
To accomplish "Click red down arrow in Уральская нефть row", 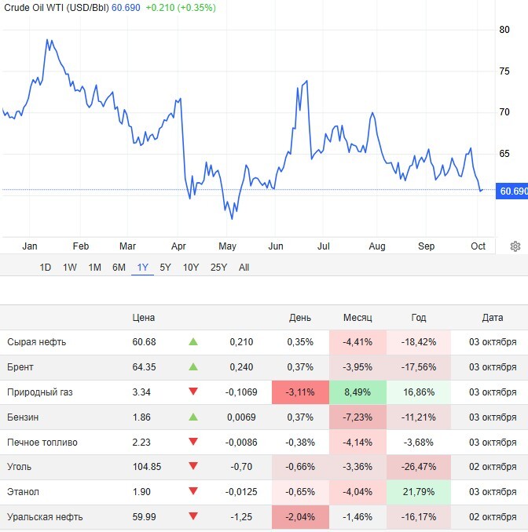I will (x=193, y=517).
